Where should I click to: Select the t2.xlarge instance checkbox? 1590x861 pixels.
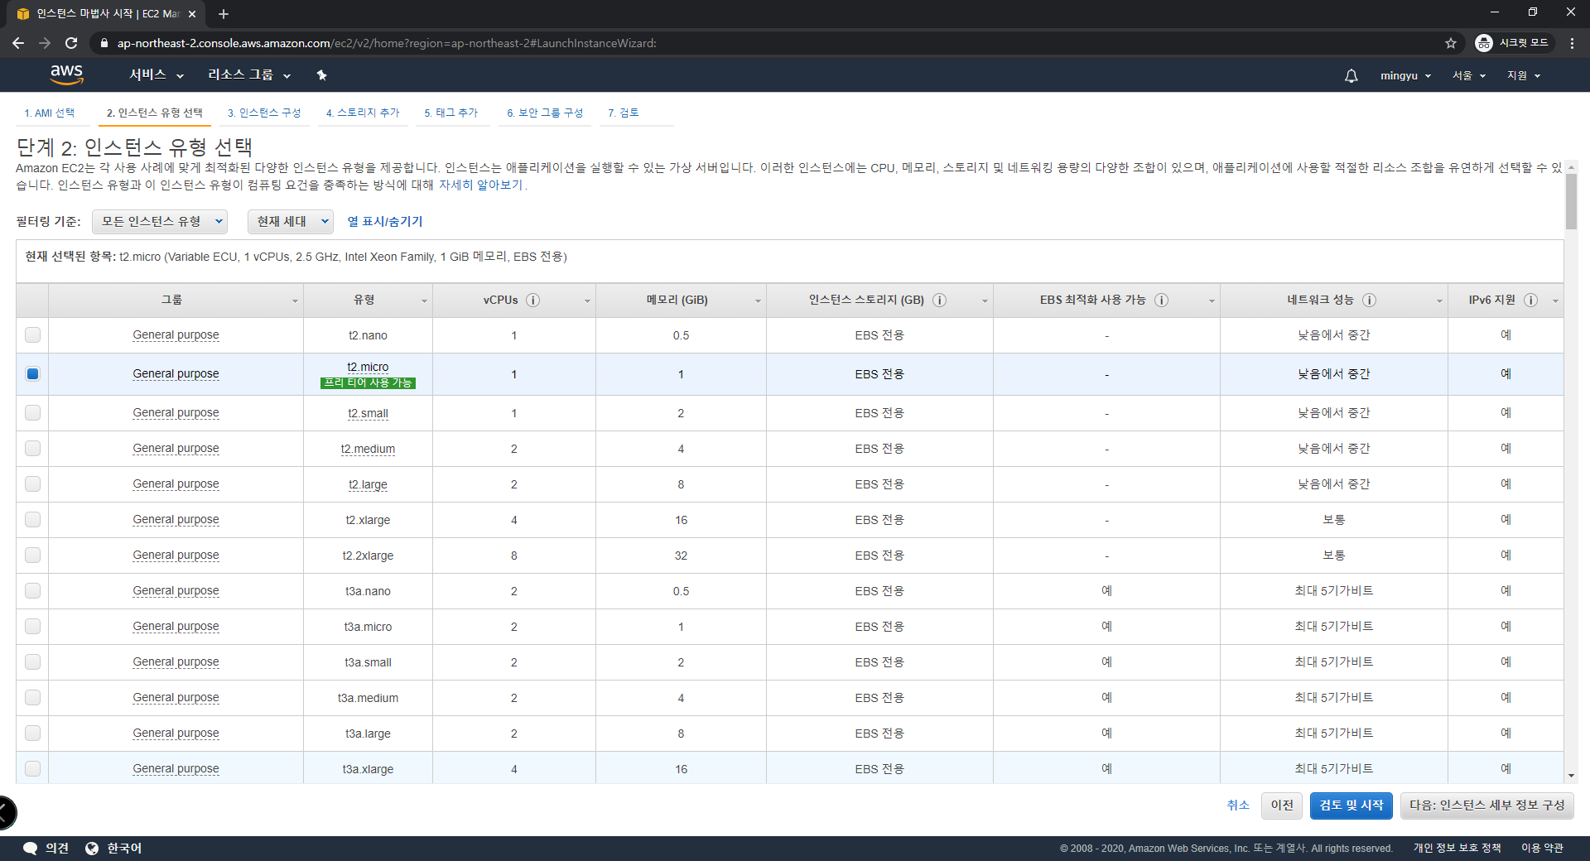pos(32,519)
